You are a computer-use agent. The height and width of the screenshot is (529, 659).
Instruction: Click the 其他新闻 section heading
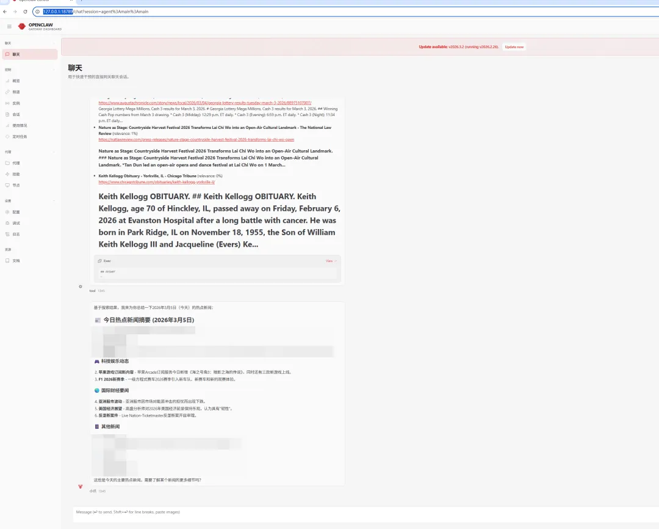pos(110,427)
